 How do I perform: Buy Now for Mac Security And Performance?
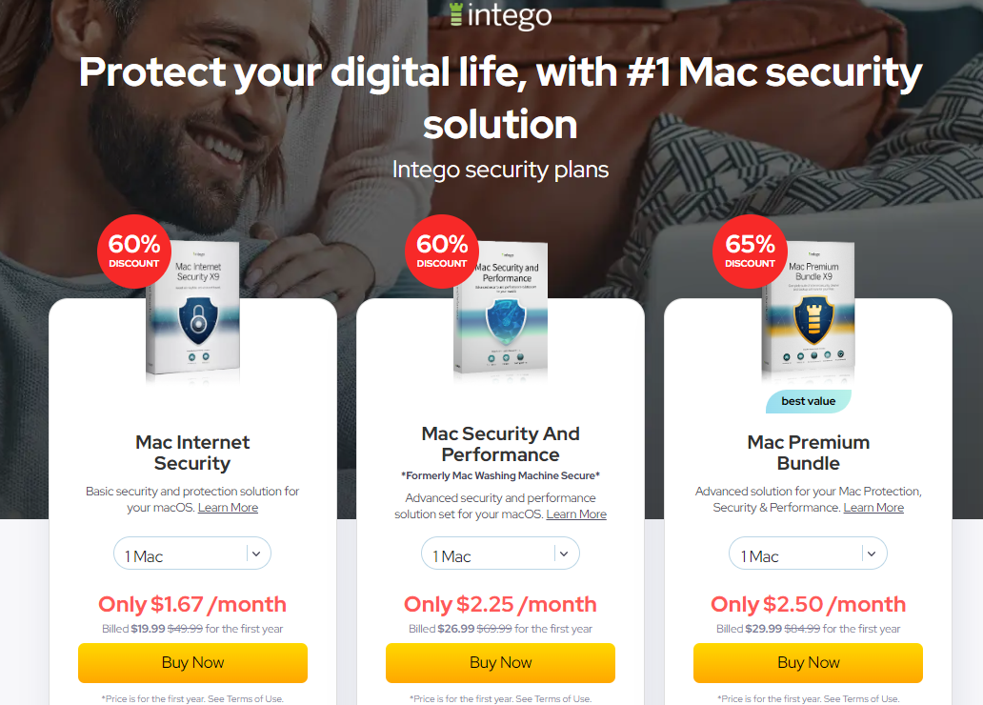tap(500, 663)
